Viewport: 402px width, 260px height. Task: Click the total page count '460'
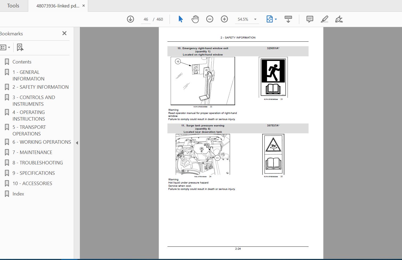[x=160, y=19]
